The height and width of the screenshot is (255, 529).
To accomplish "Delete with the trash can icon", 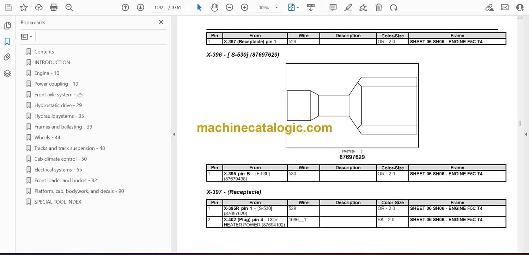I will pos(378,7).
